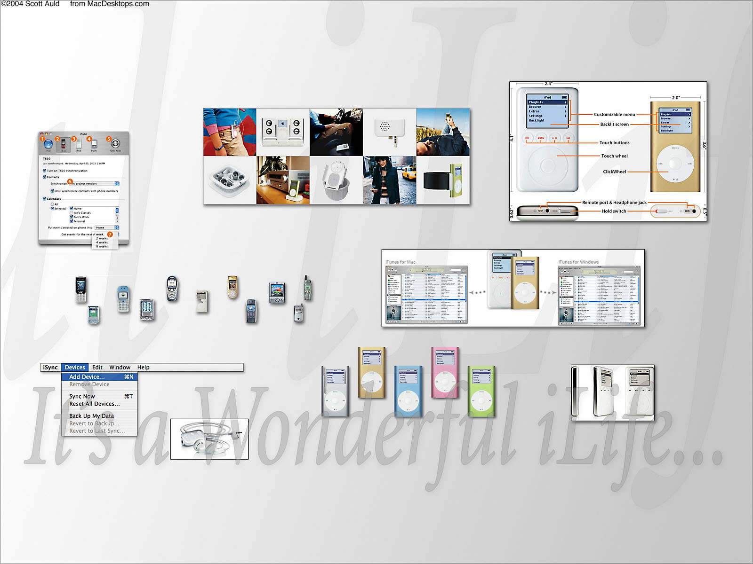
Task: Click the light blue candybar phone picture
Action: coord(123,299)
